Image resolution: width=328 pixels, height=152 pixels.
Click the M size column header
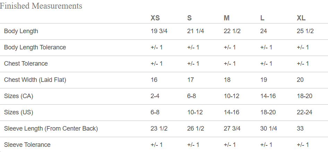point(226,18)
